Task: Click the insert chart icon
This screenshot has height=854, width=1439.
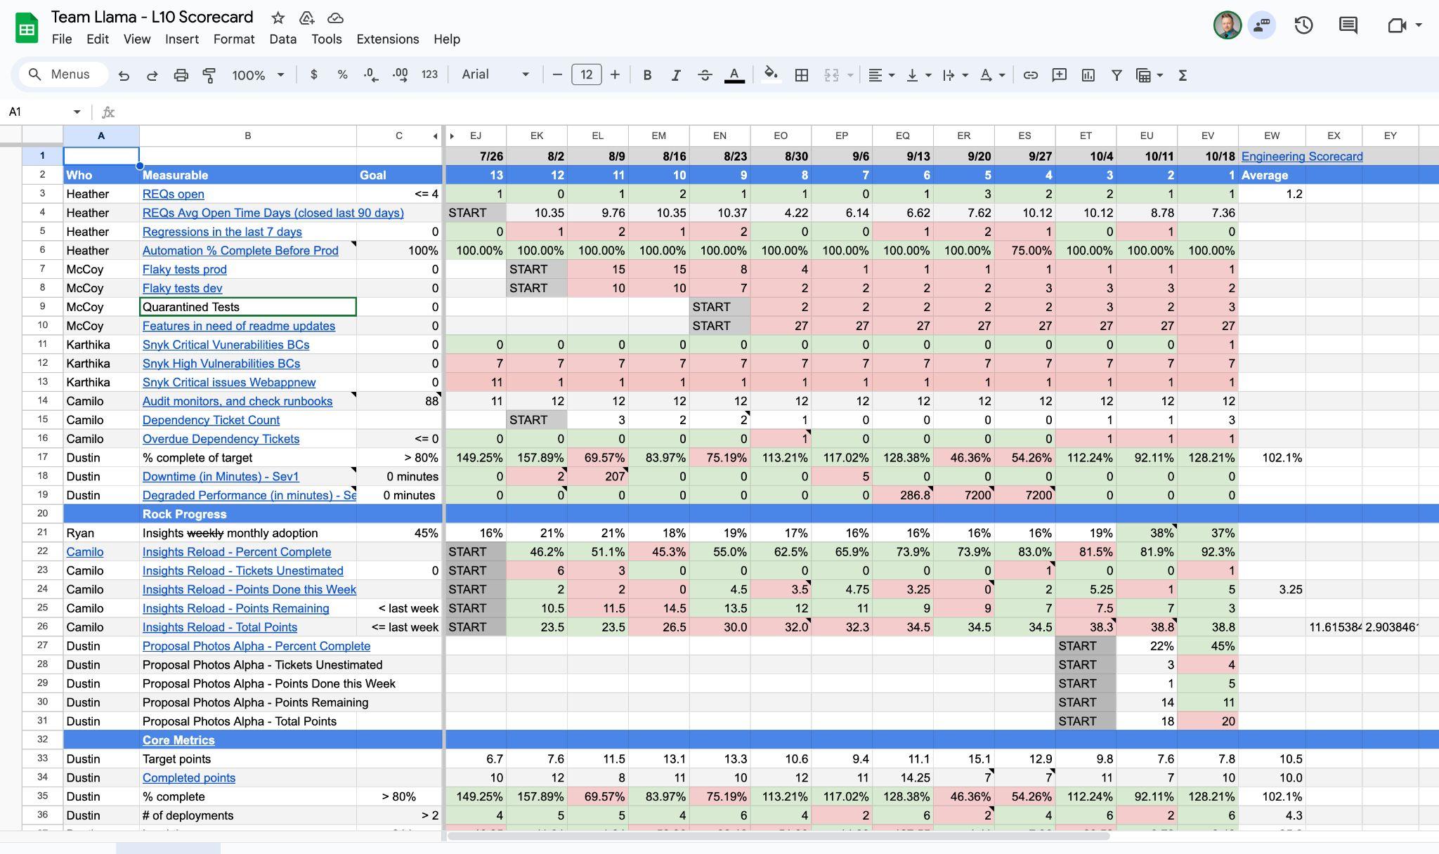Action: coord(1088,75)
